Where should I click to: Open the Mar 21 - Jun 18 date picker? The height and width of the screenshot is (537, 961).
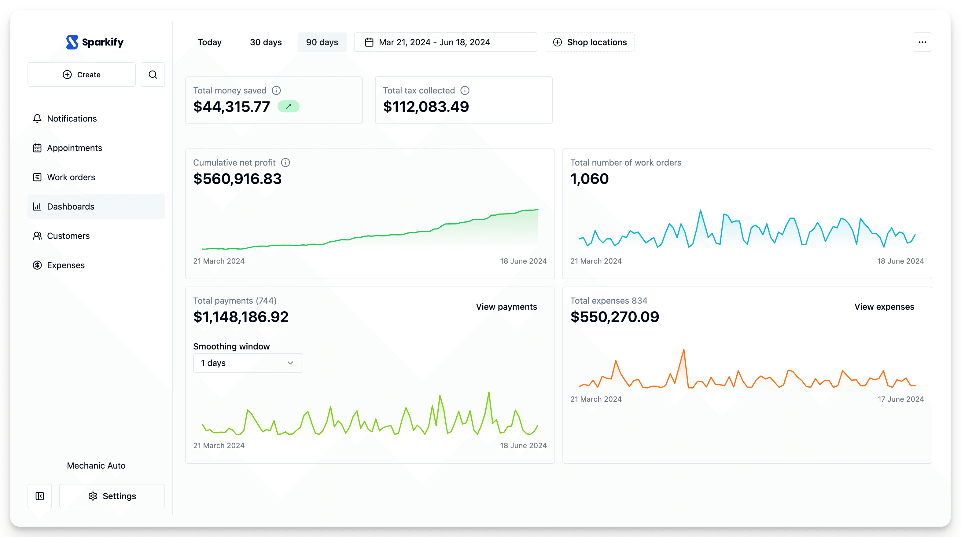click(445, 42)
